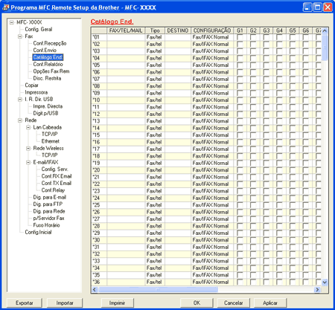Check G5 box for entry *10
Viewport: 335px width, 310px height.
point(293,100)
